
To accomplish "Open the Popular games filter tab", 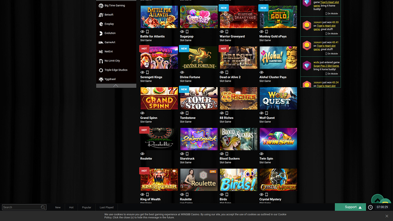I will point(87,207).
